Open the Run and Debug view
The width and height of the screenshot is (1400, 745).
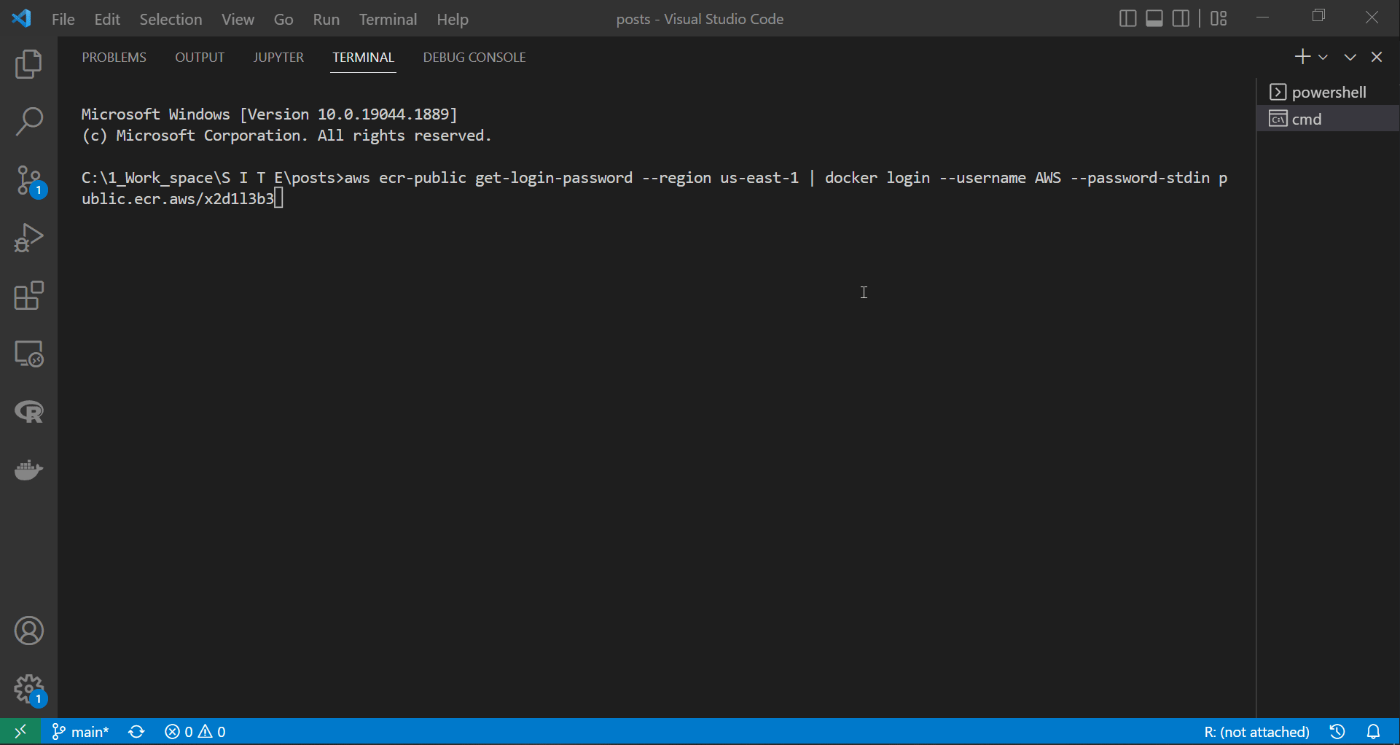coord(29,238)
